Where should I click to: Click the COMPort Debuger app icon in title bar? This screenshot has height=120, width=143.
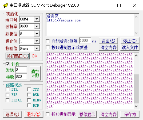pos(6,5)
